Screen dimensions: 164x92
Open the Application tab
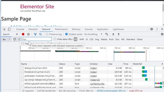[102, 29]
